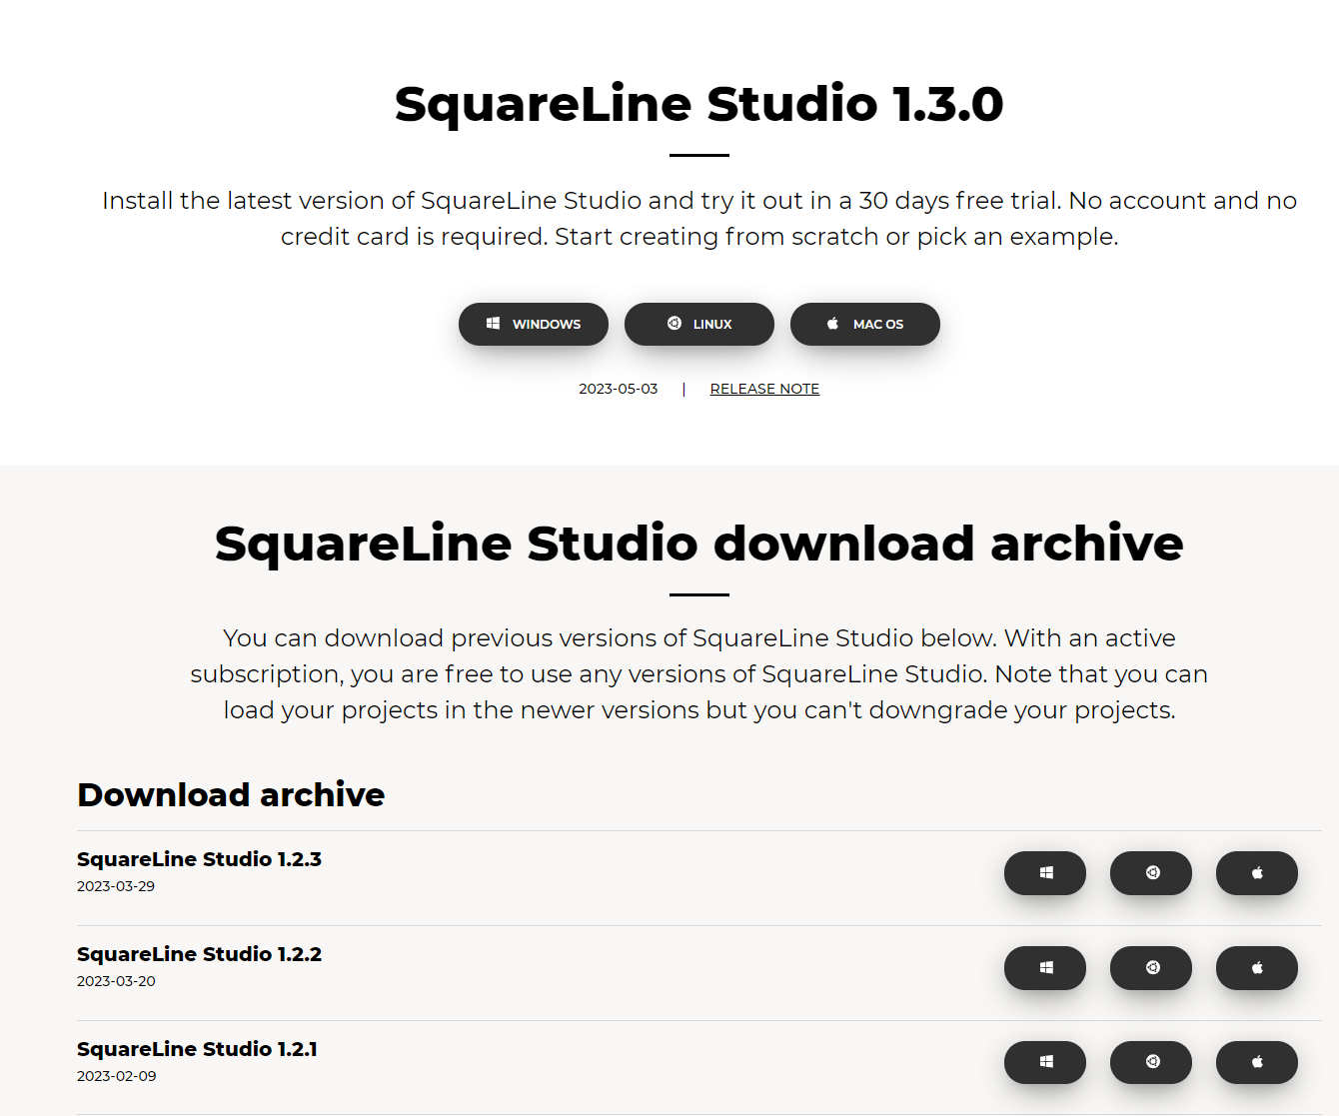Click the 2023-03-20 date text
This screenshot has width=1339, height=1116.
tap(116, 981)
